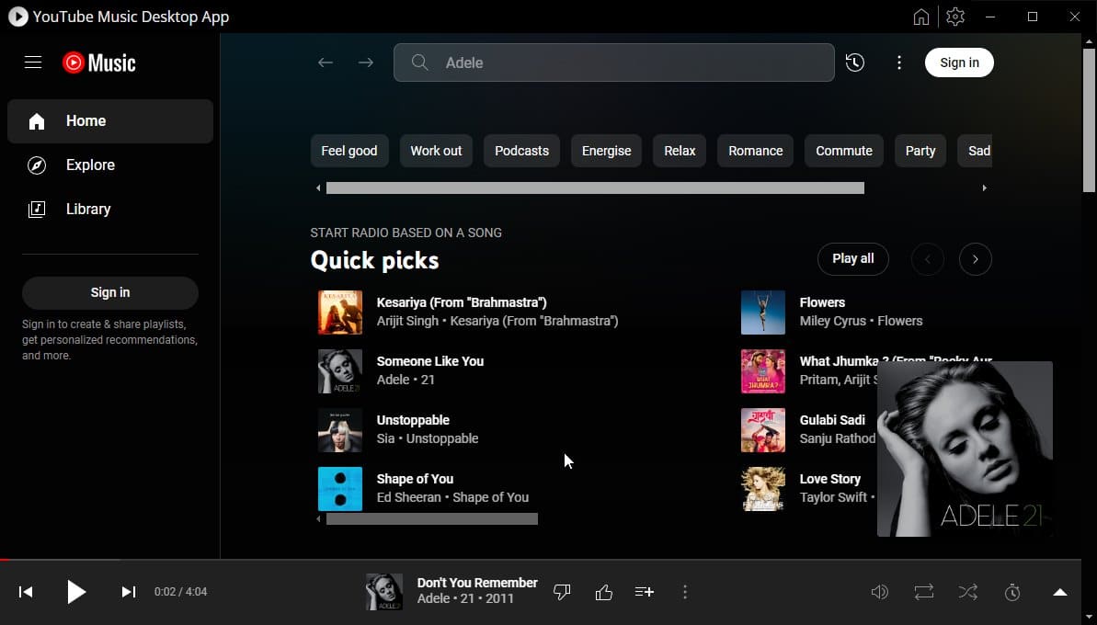Mute the volume speaker icon

tap(879, 592)
